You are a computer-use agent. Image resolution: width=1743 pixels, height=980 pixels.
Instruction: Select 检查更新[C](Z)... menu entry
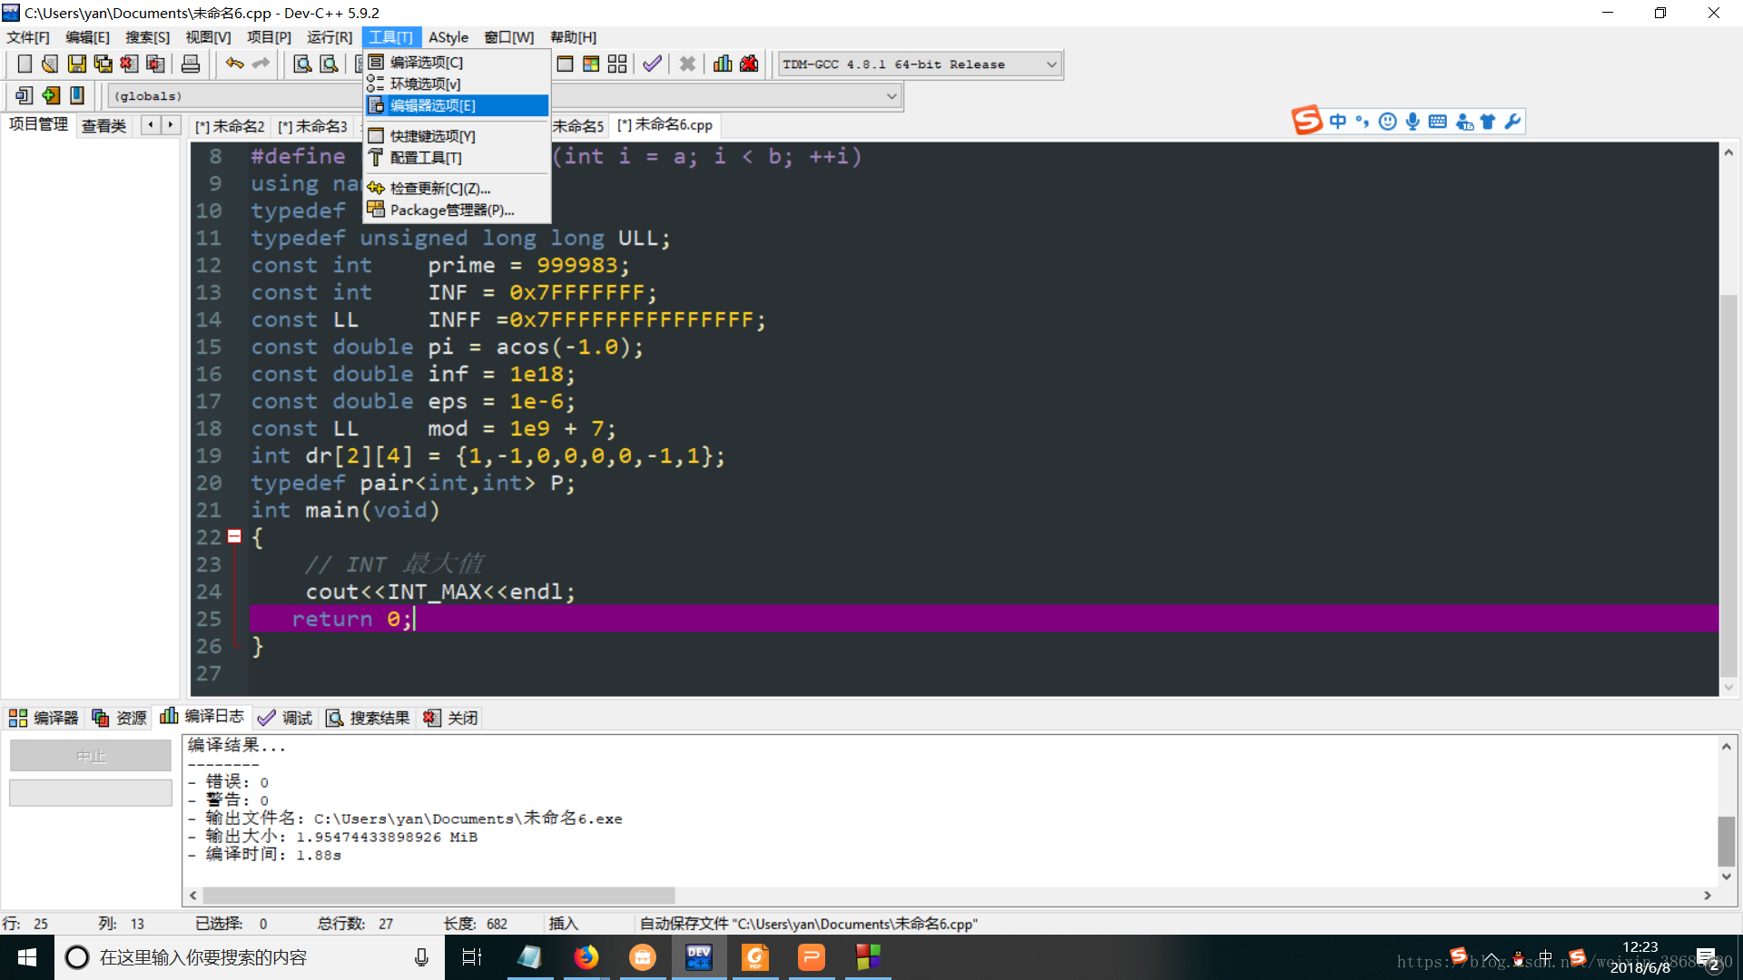pyautogui.click(x=457, y=188)
